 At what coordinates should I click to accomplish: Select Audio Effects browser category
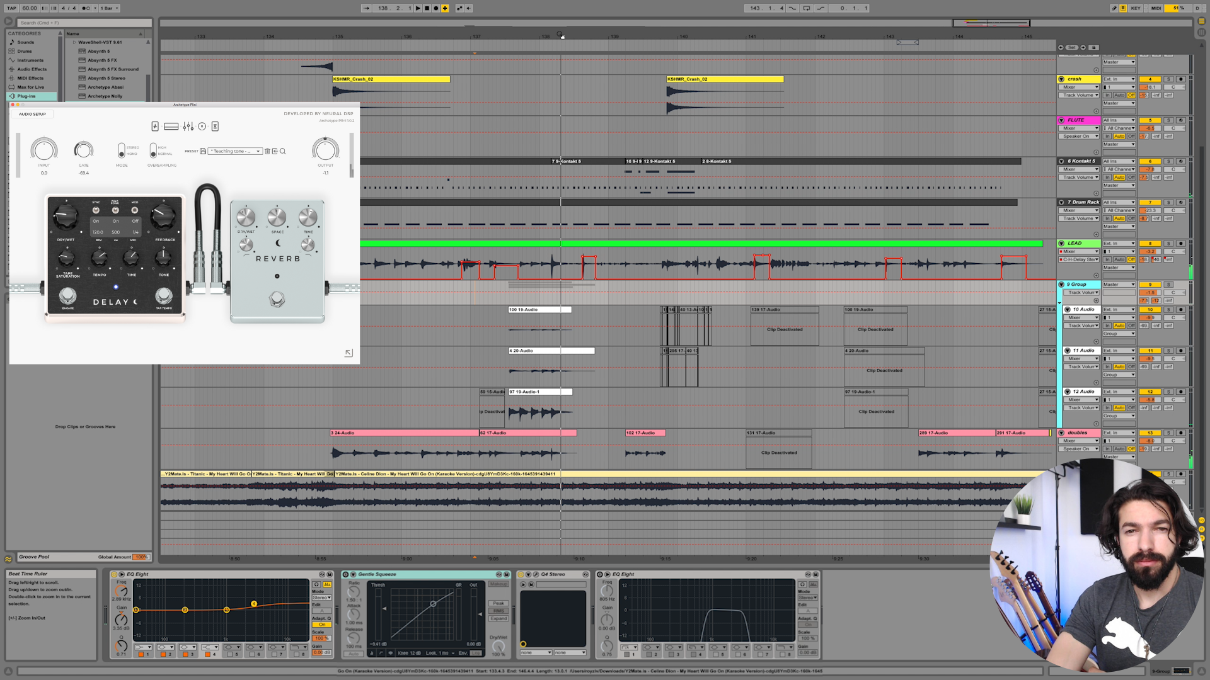(32, 69)
